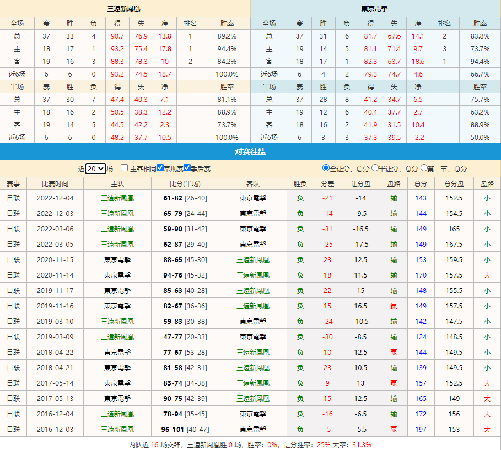Screen dimensions: 501x450
Task: Click win rate 89.2% for 三遠新鳳凰 total
Action: pyautogui.click(x=227, y=36)
